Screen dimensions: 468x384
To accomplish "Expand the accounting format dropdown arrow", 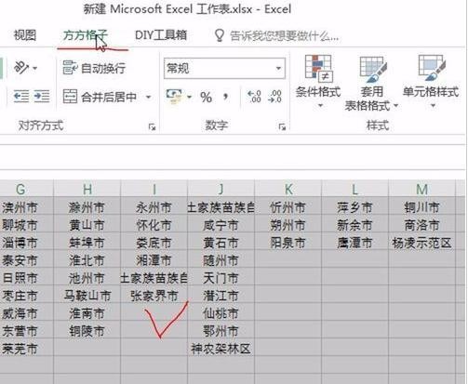I will coord(189,97).
